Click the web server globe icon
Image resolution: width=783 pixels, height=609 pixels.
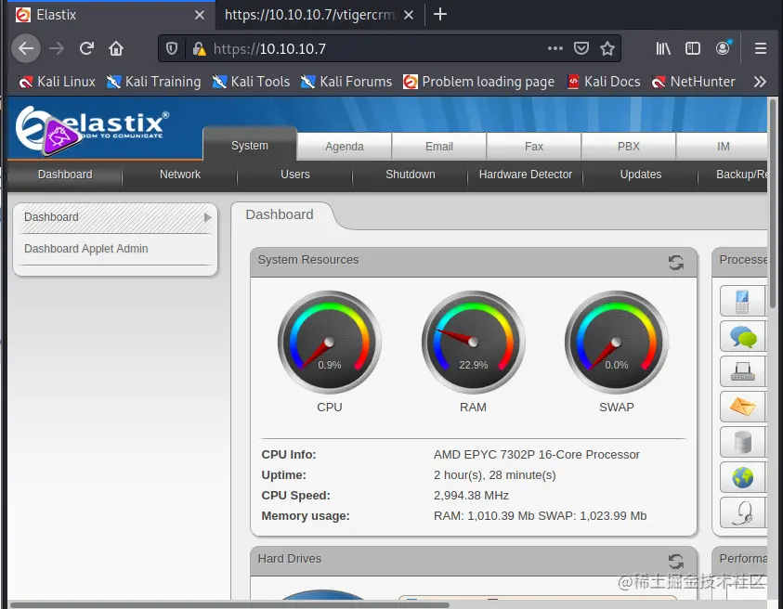(742, 478)
